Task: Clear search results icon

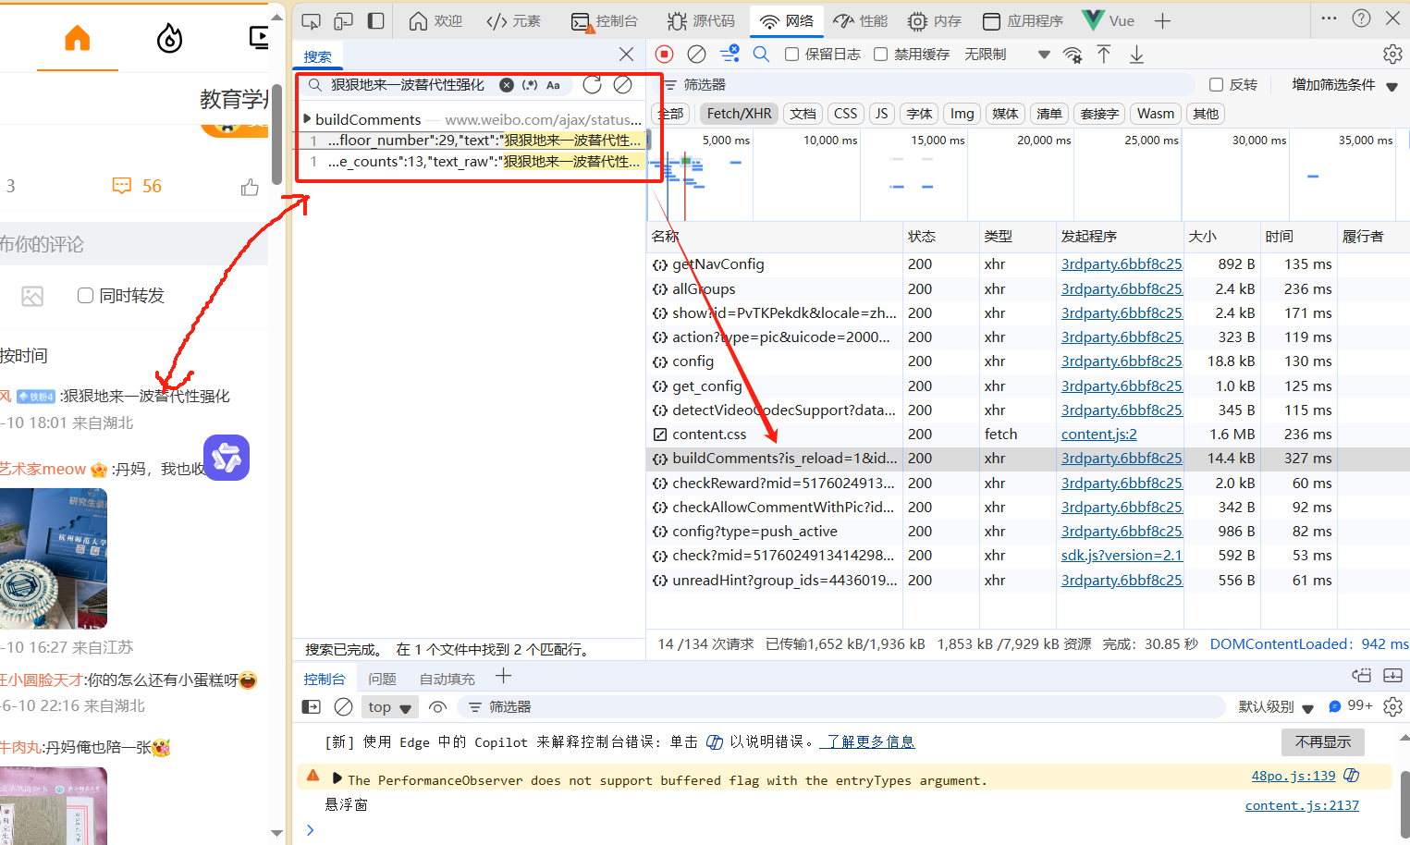Action: [623, 85]
